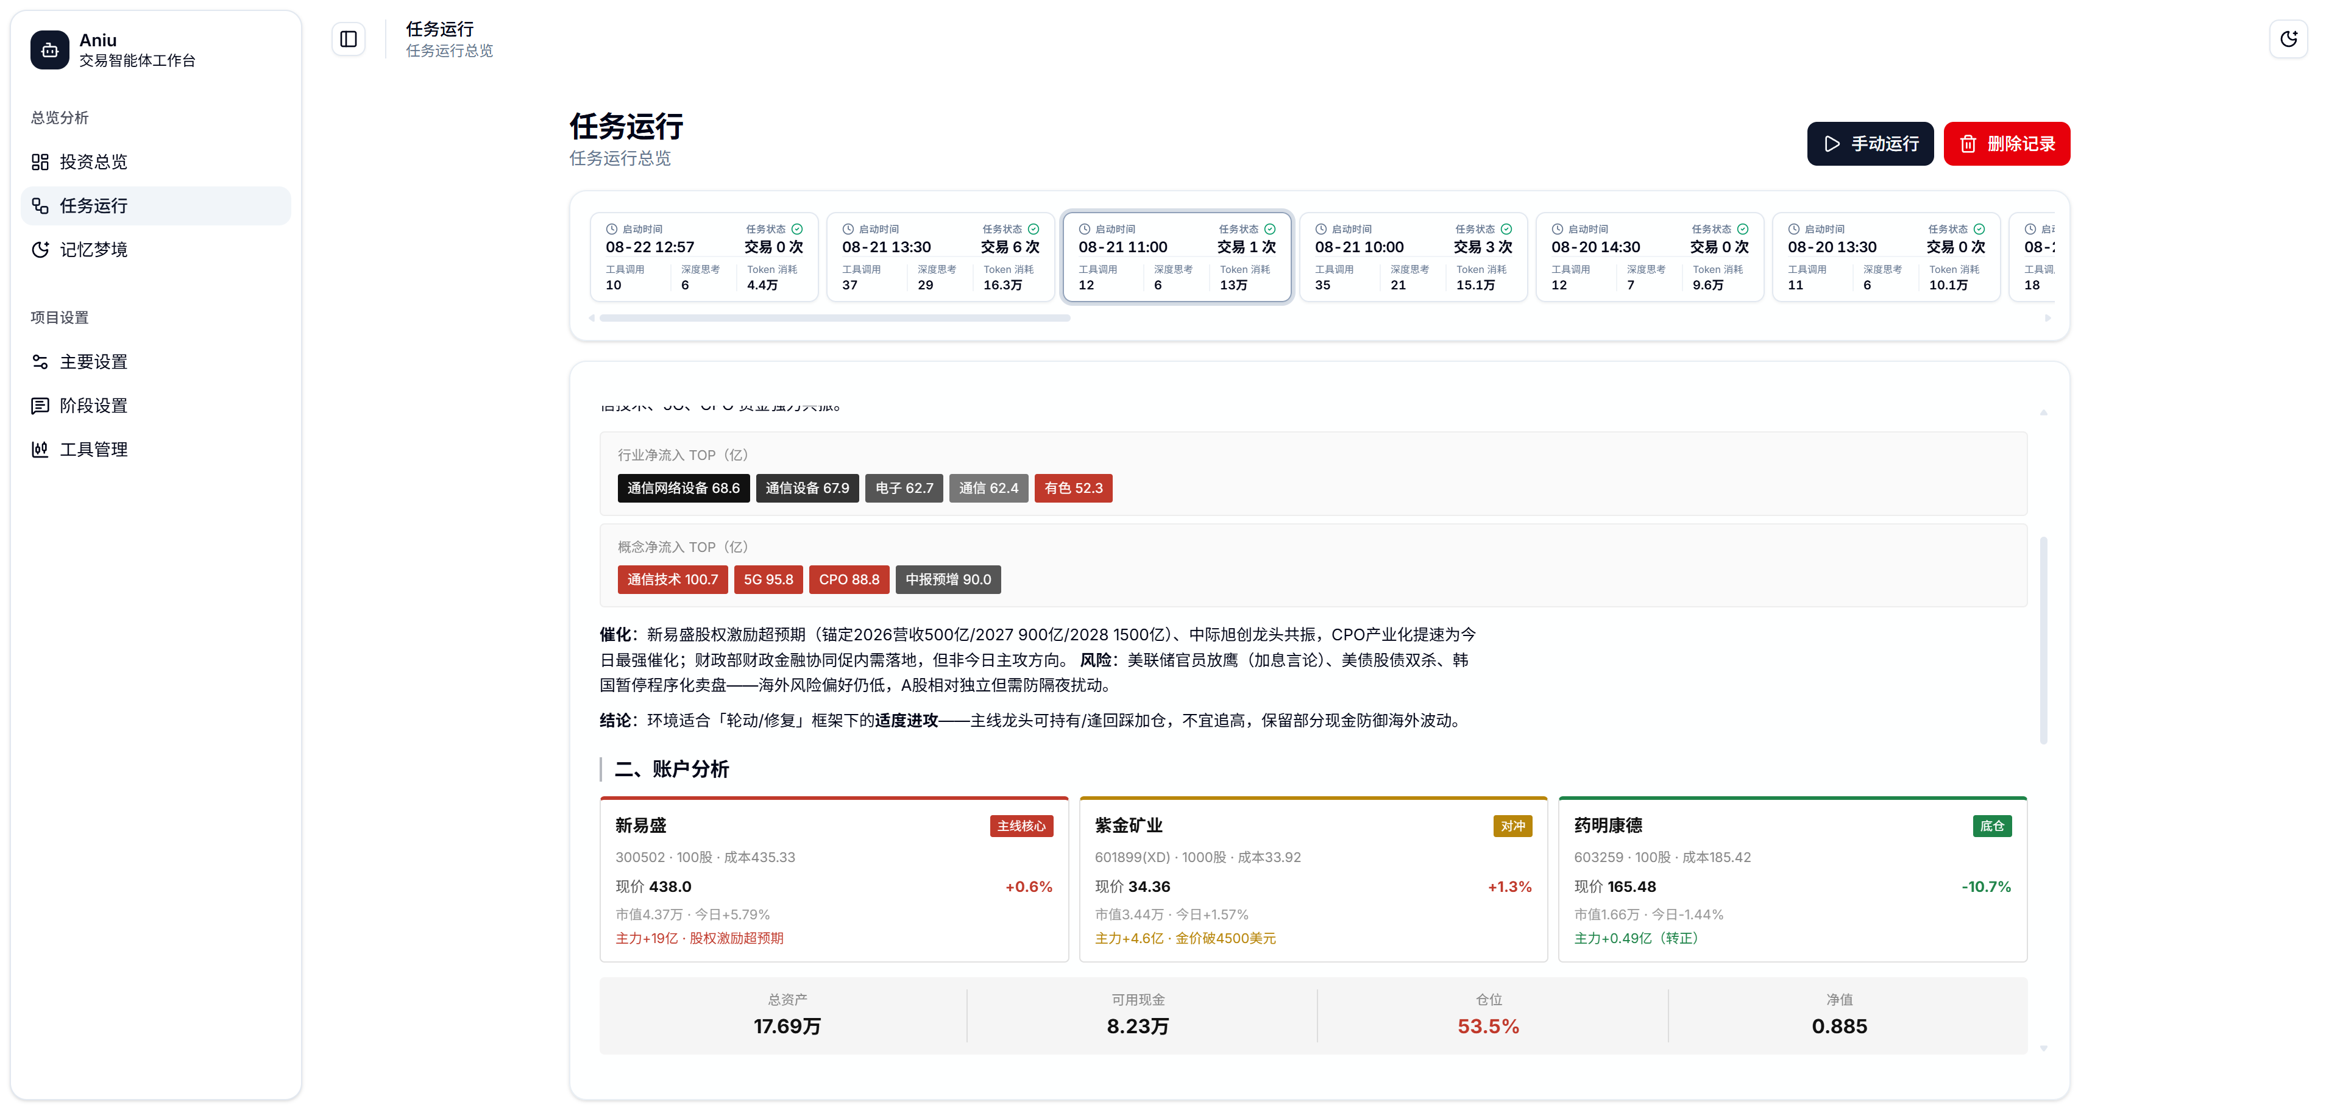The width and height of the screenshot is (2340, 1110).
Task: Click the CPO 88.8 tag
Action: (x=848, y=579)
